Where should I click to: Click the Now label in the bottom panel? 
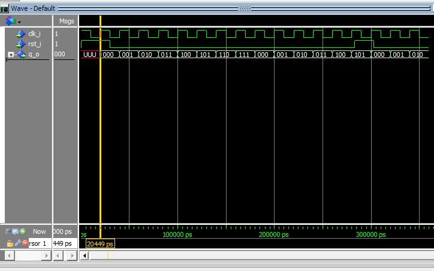(40, 231)
